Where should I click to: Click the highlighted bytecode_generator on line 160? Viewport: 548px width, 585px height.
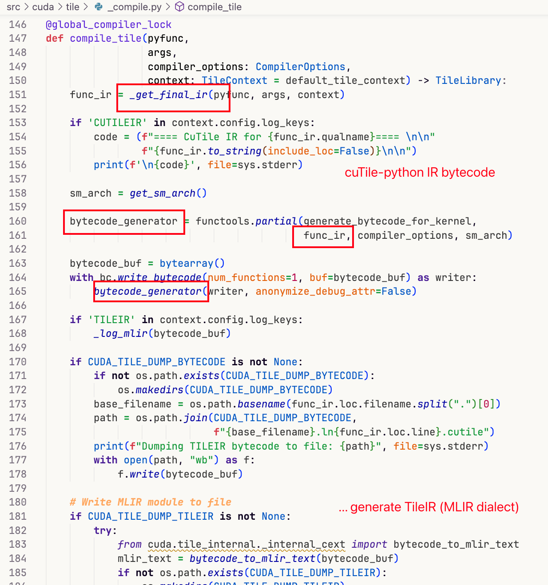pos(123,221)
